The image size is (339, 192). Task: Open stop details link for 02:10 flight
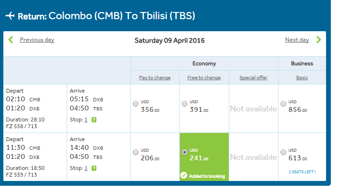pos(86,120)
